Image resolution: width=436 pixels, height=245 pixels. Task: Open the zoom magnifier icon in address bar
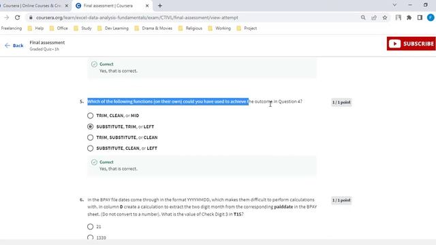click(x=363, y=18)
